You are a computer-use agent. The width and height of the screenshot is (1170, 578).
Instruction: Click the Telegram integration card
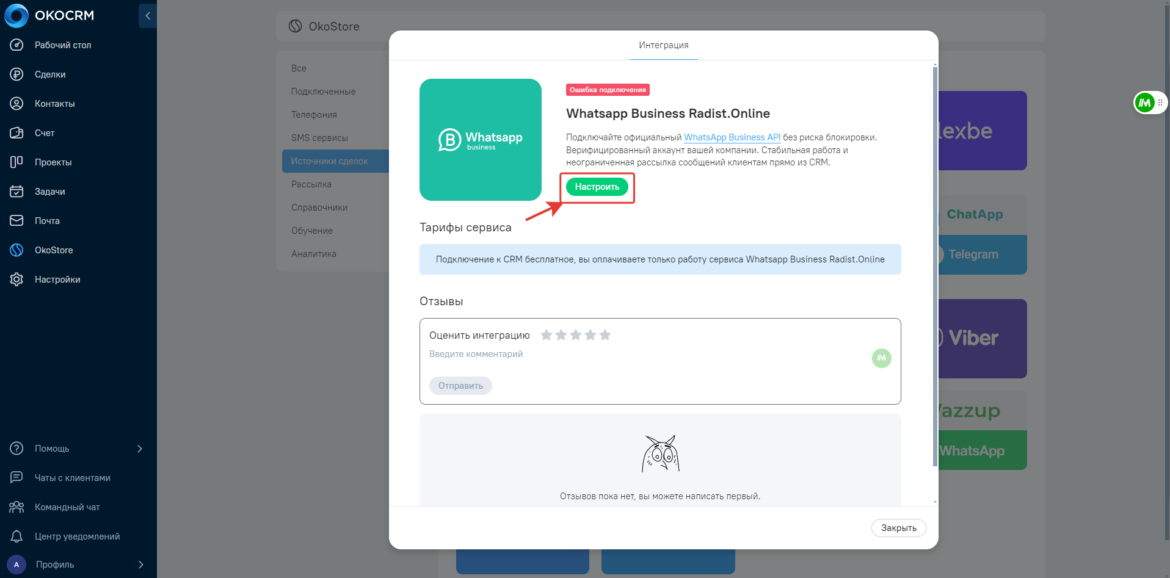(x=983, y=255)
